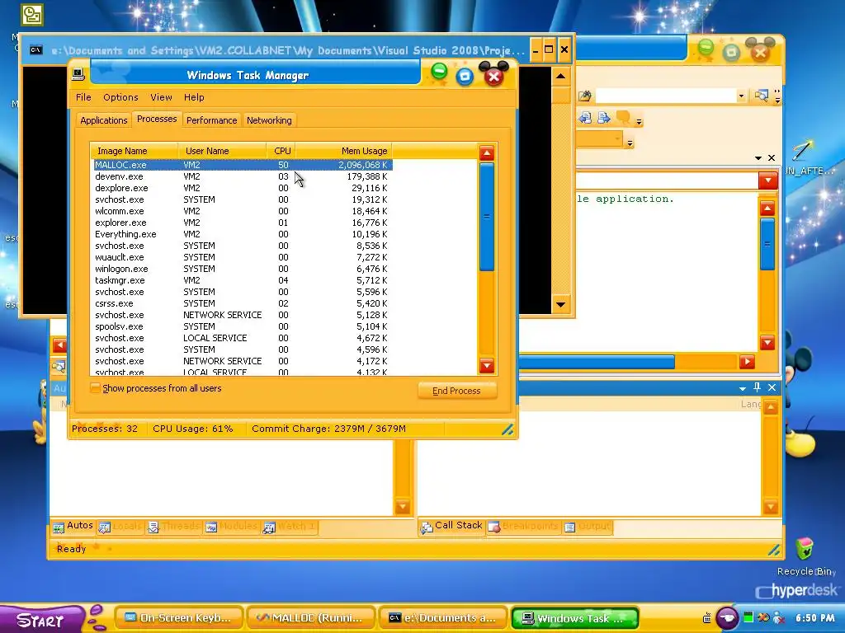Open toolbar options arrow next to the comment icon
Screen dimensions: 845x633
click(x=640, y=122)
